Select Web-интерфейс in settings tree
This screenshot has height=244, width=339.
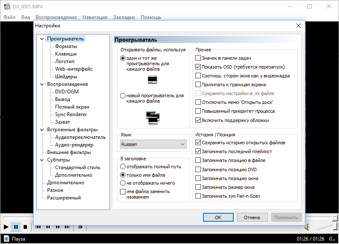pos(74,69)
